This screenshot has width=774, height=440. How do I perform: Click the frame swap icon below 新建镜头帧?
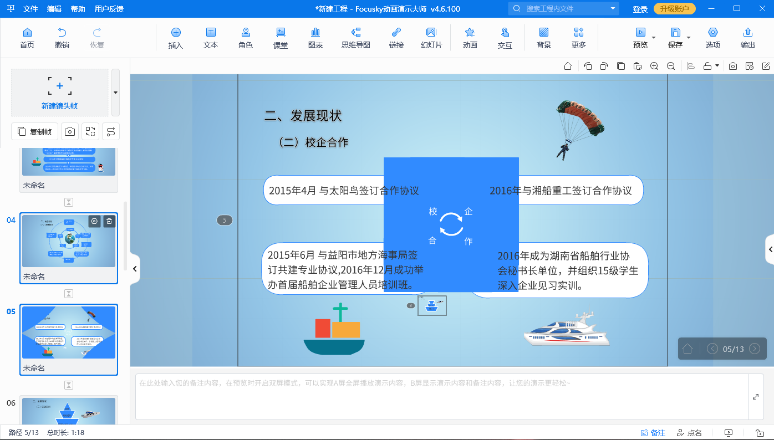point(90,131)
